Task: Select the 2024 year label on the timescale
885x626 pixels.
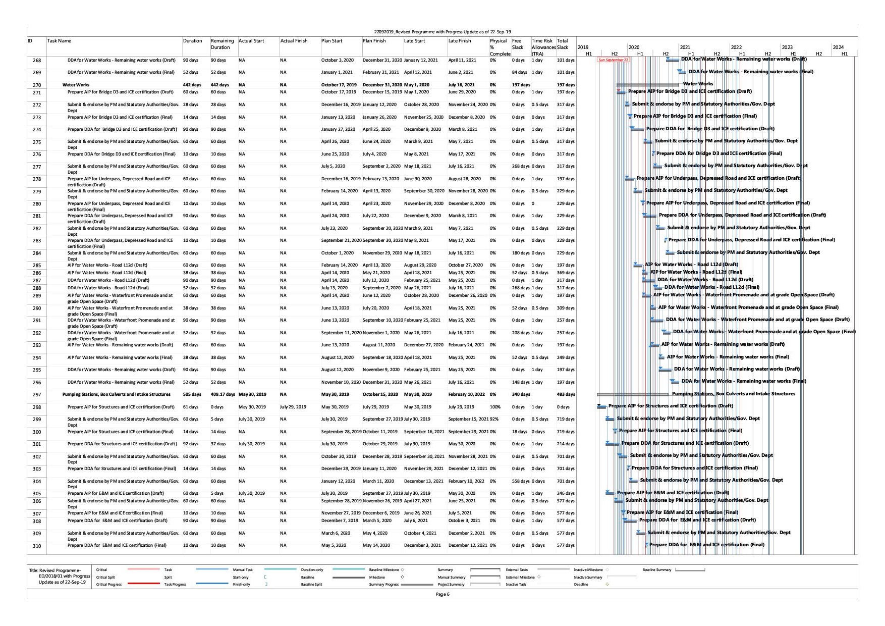Action: tap(838, 47)
